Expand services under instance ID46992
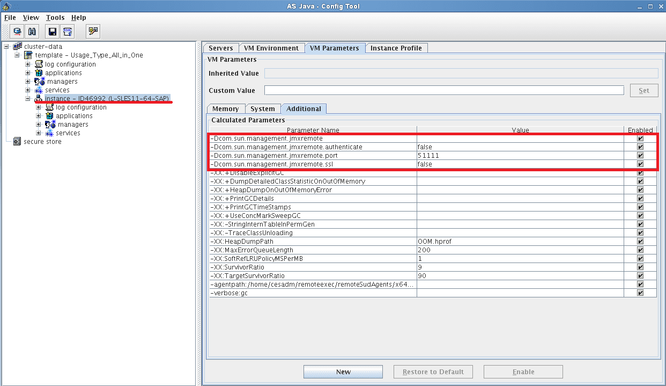The width and height of the screenshot is (666, 386). (39, 133)
